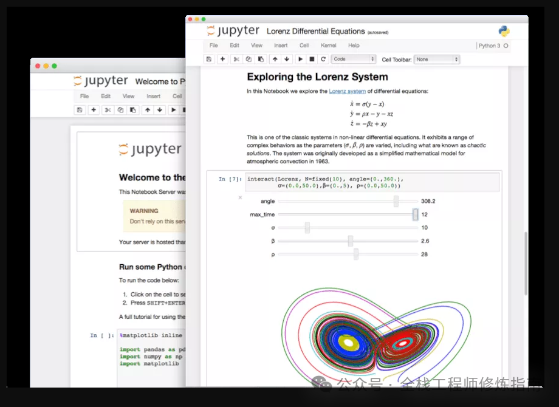The image size is (559, 407).
Task: Click the notebook title Lorenz Differential Equations
Action: click(x=315, y=32)
